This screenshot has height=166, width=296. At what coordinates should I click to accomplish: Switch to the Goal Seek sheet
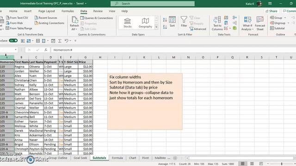point(80,158)
